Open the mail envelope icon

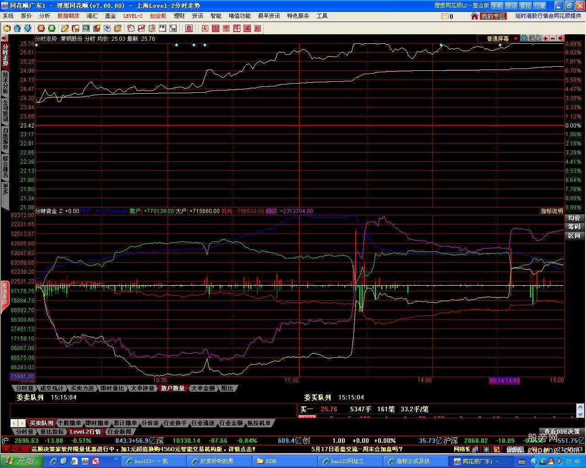[445, 16]
